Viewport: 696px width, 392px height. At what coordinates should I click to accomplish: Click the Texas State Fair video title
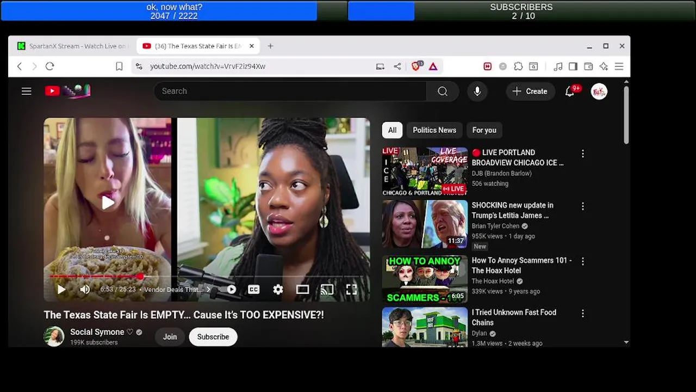click(184, 315)
